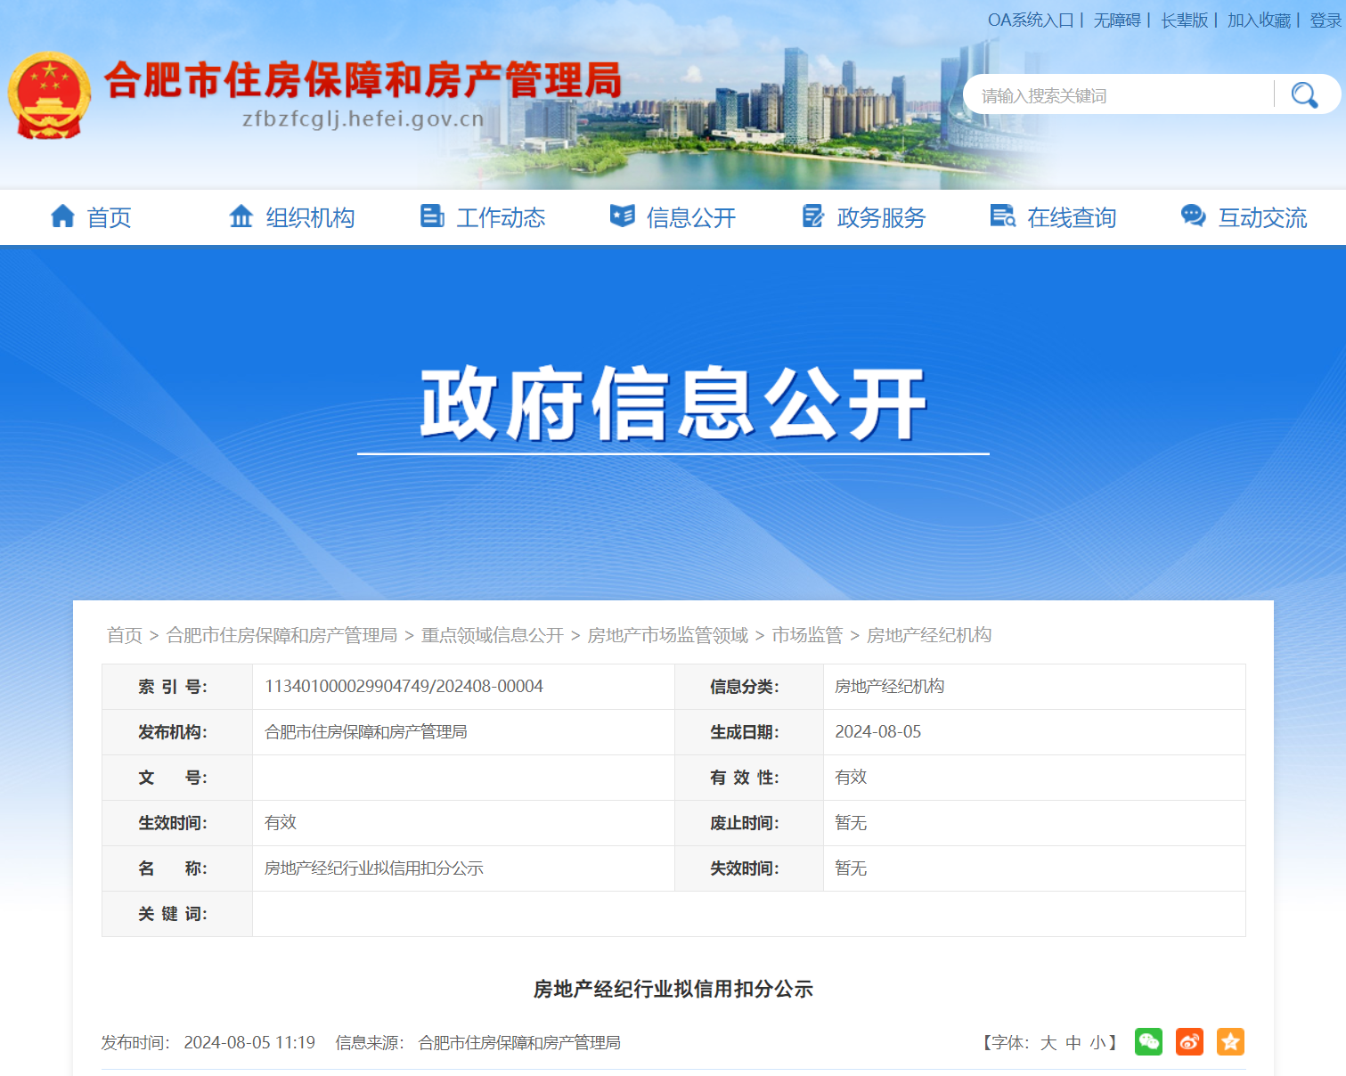
Task: Set font size to 大
Action: tap(1048, 1042)
